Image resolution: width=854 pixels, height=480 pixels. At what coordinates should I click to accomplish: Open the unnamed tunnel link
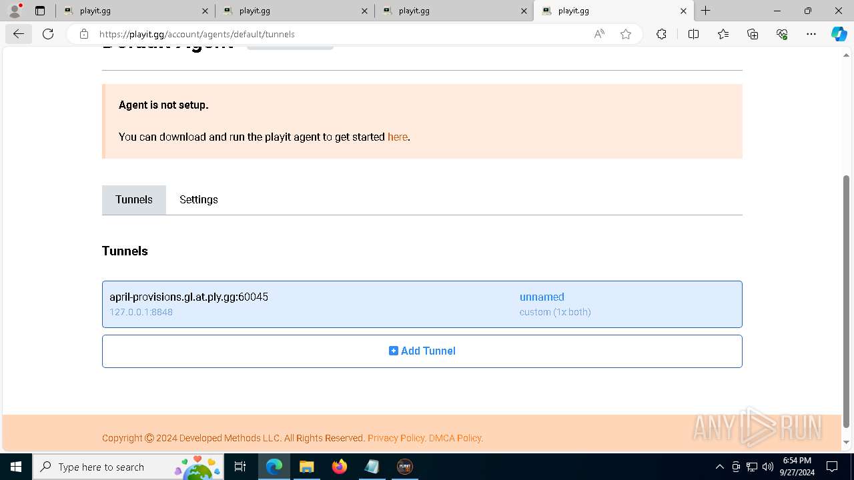point(542,297)
